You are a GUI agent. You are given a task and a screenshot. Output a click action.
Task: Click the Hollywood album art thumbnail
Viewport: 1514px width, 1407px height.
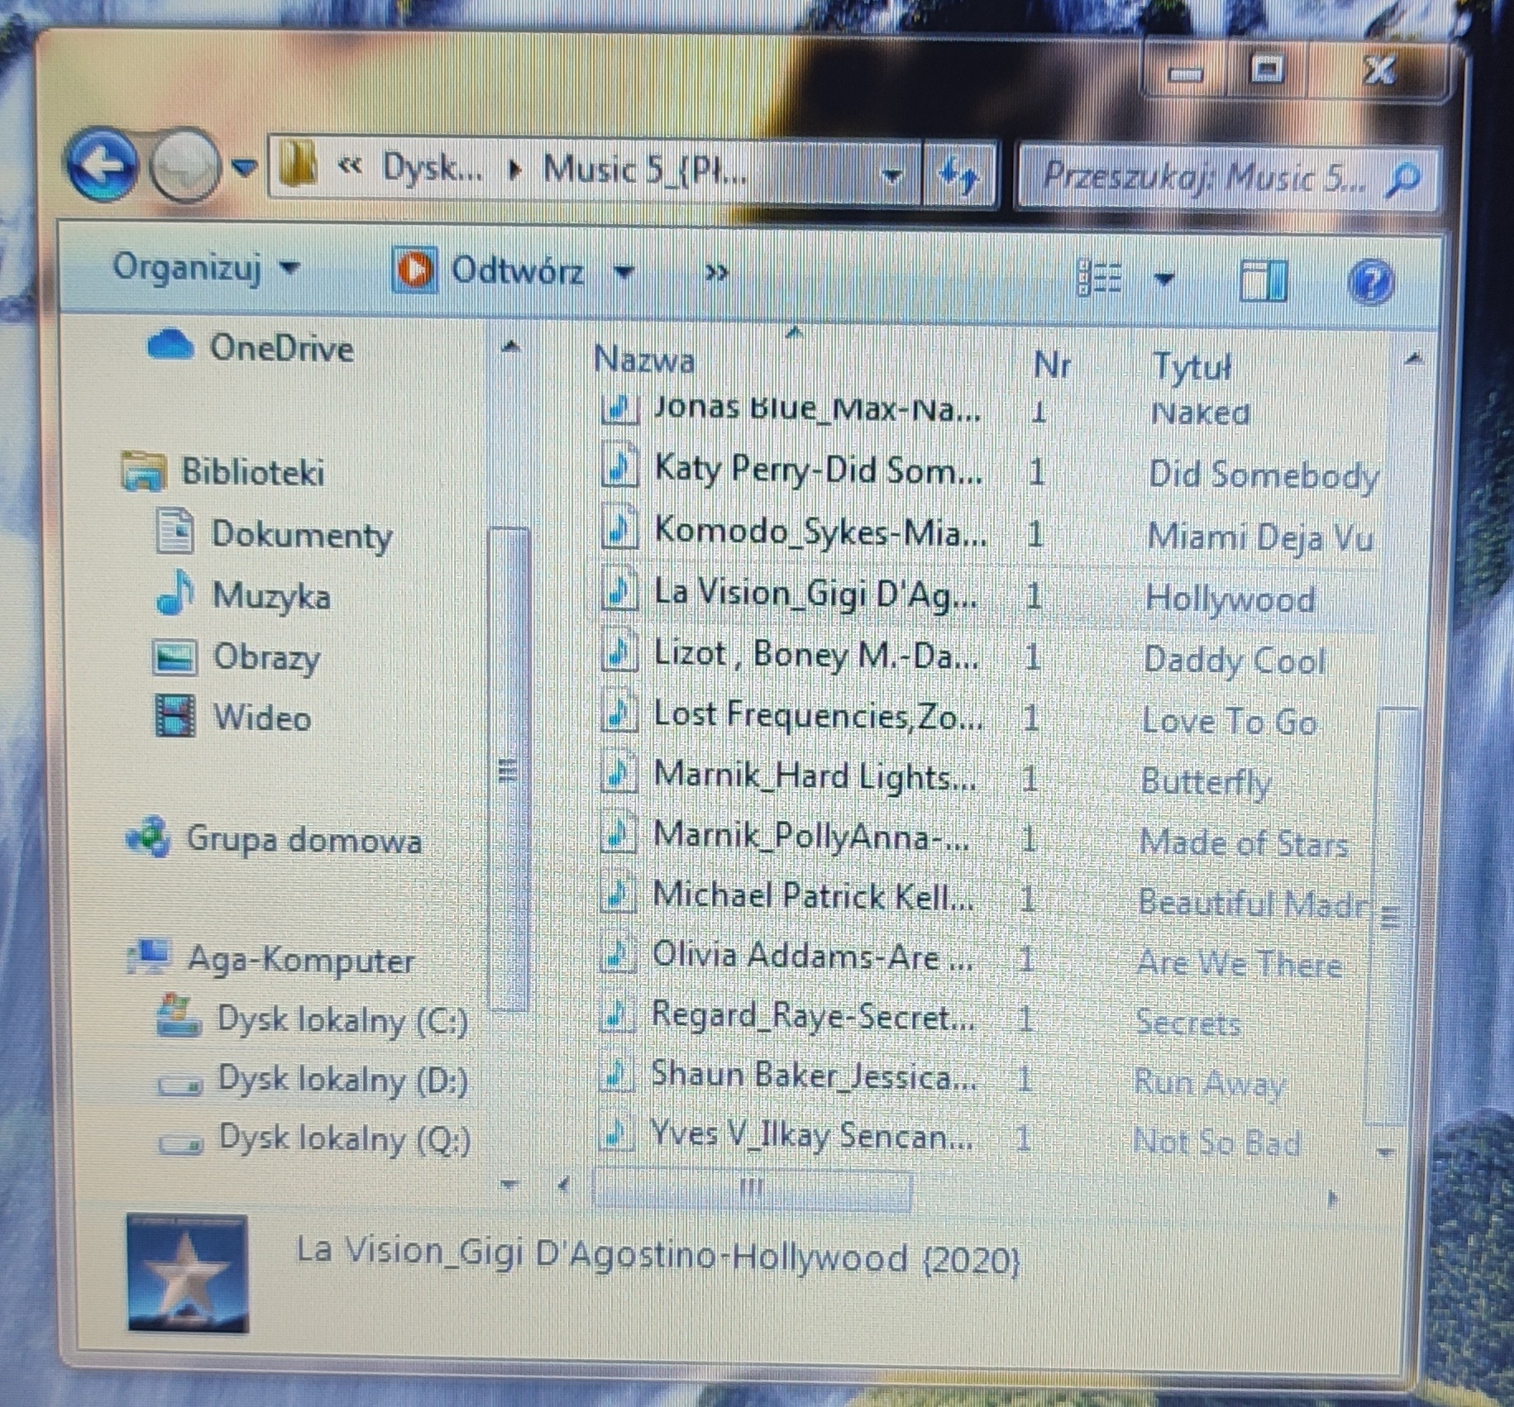click(188, 1274)
